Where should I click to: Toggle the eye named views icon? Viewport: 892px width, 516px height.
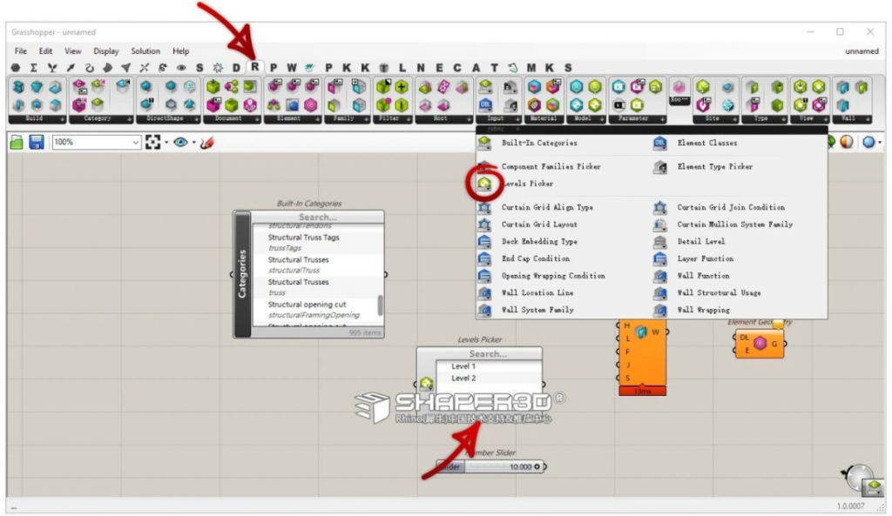click(x=180, y=142)
